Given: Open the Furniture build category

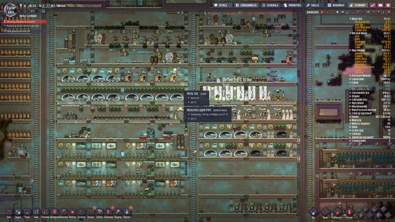Looking at the screenshot, I should [82, 212].
